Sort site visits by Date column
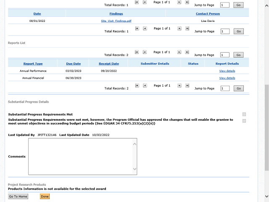 point(37,14)
